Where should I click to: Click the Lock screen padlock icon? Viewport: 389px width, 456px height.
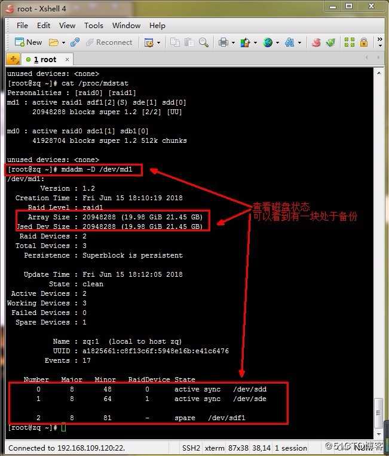pos(363,42)
